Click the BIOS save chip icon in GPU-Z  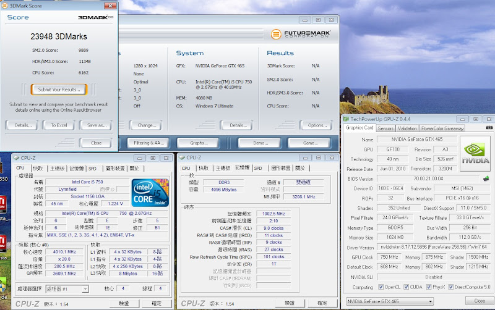tap(486, 178)
